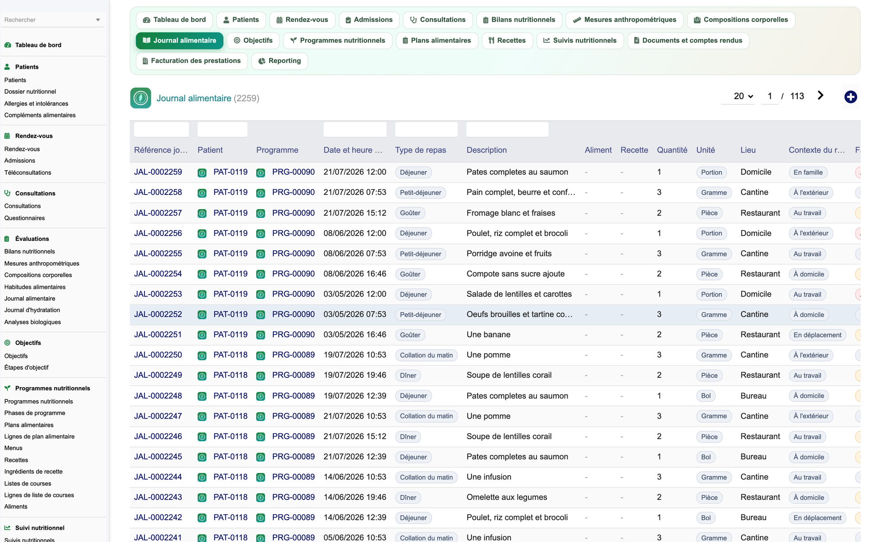Viewport: 876px width, 542px height.
Task: Click the Programmes nutritionnels sidebar sprout icon
Action: tap(7, 388)
